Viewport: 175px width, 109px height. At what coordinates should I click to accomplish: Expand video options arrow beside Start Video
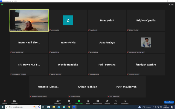18,101
